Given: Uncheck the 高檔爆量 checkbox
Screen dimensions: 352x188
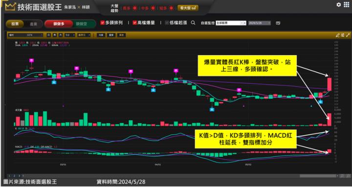Looking at the screenshot, I should coord(135,22).
